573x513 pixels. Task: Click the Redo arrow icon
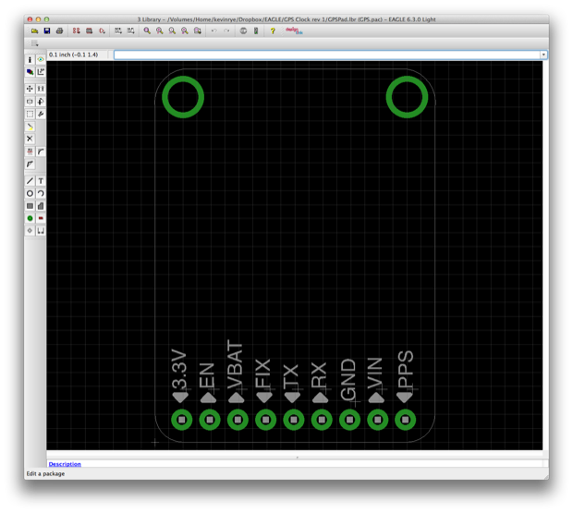click(x=227, y=31)
